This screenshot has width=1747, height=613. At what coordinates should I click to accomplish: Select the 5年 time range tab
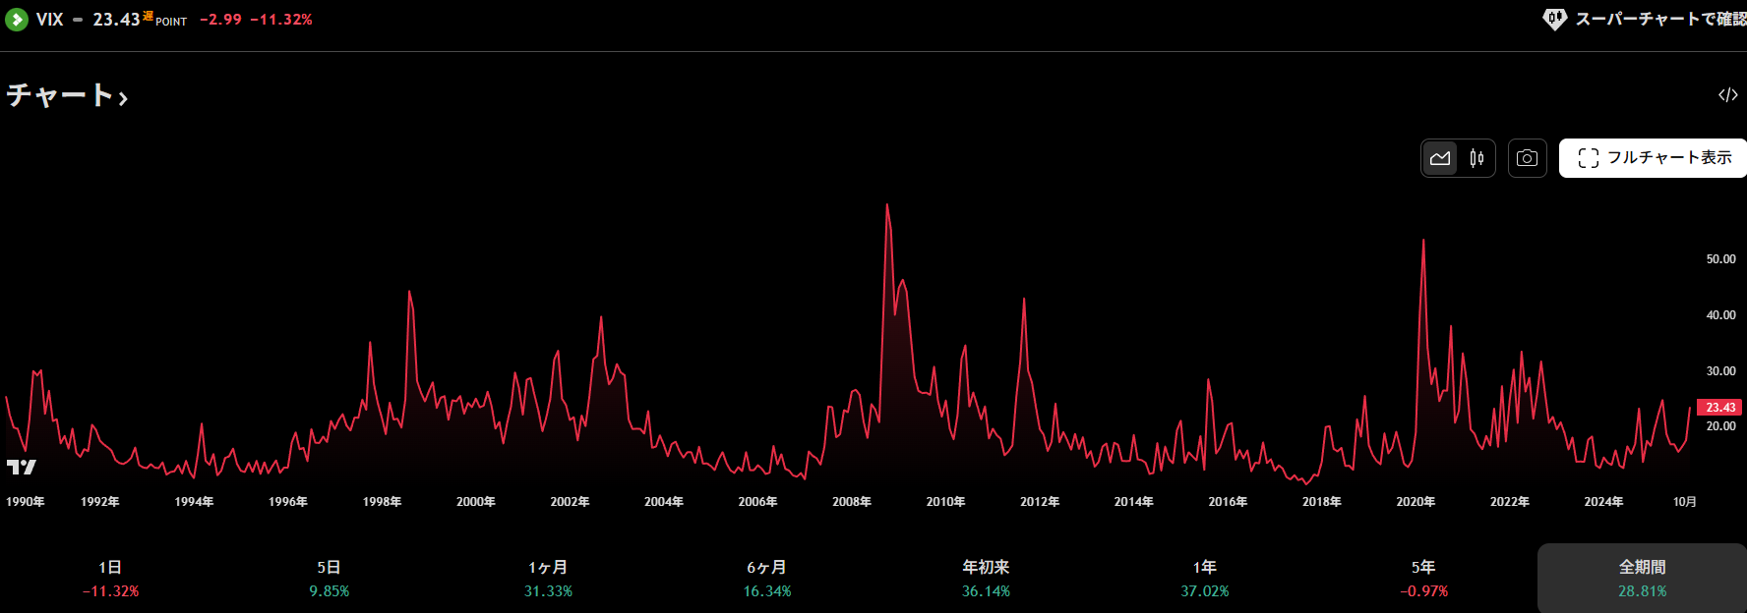pyautogui.click(x=1423, y=579)
